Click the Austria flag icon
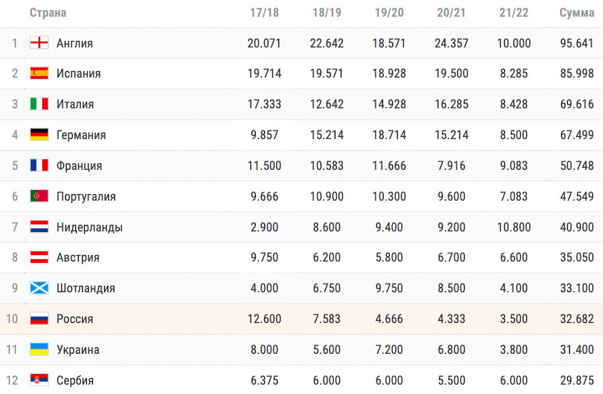Image resolution: width=603 pixels, height=394 pixels. [40, 258]
